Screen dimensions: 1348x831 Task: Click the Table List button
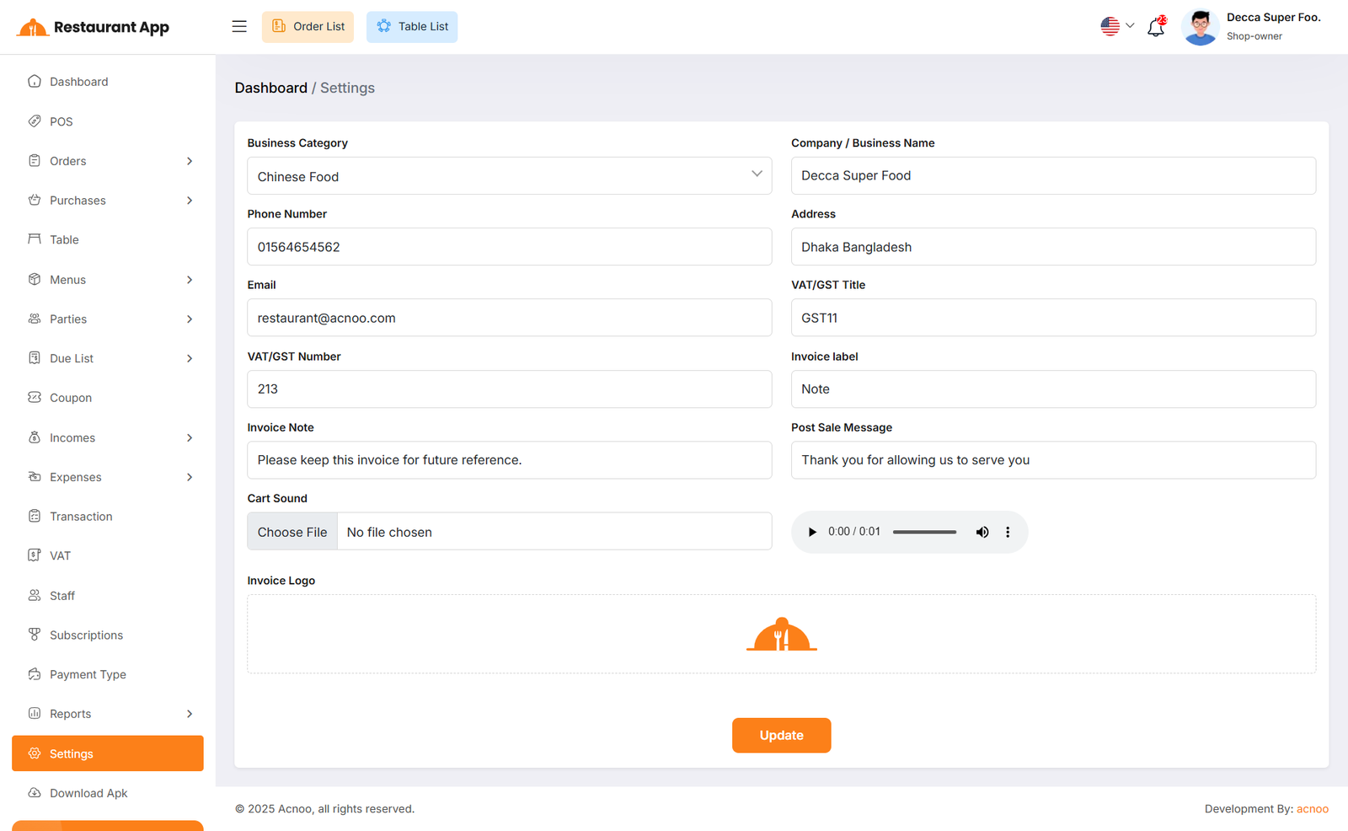pos(412,27)
